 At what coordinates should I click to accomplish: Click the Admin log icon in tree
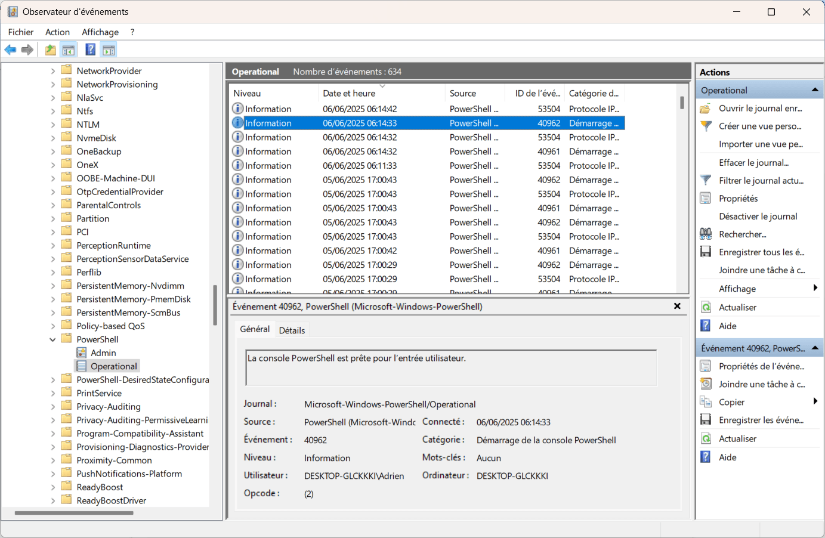(x=82, y=353)
